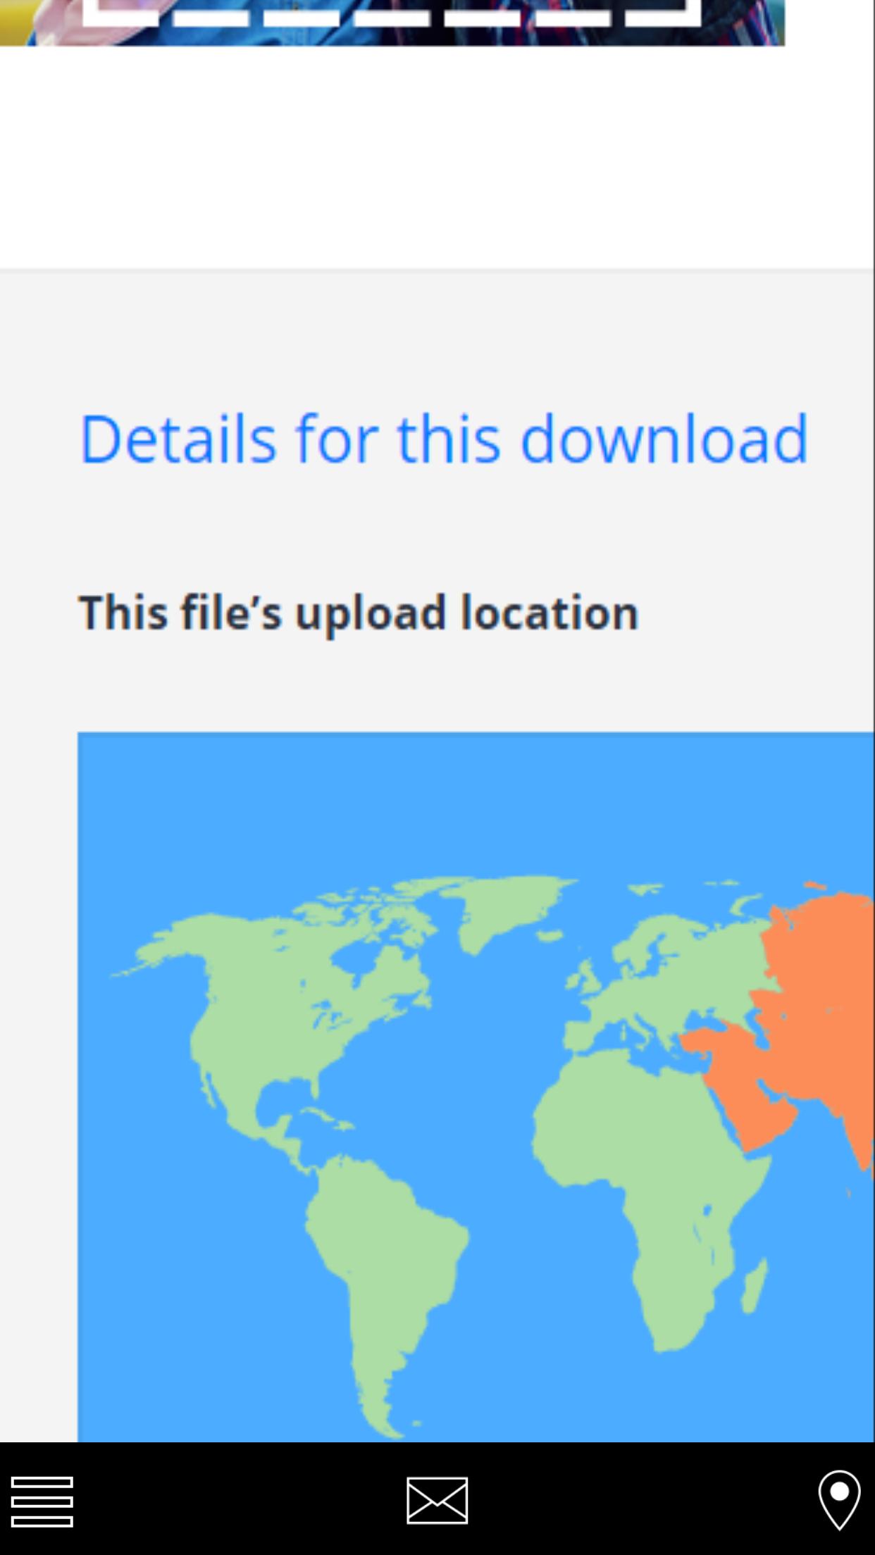
Task: Click "This file's upload location" label
Action: pyautogui.click(x=359, y=612)
